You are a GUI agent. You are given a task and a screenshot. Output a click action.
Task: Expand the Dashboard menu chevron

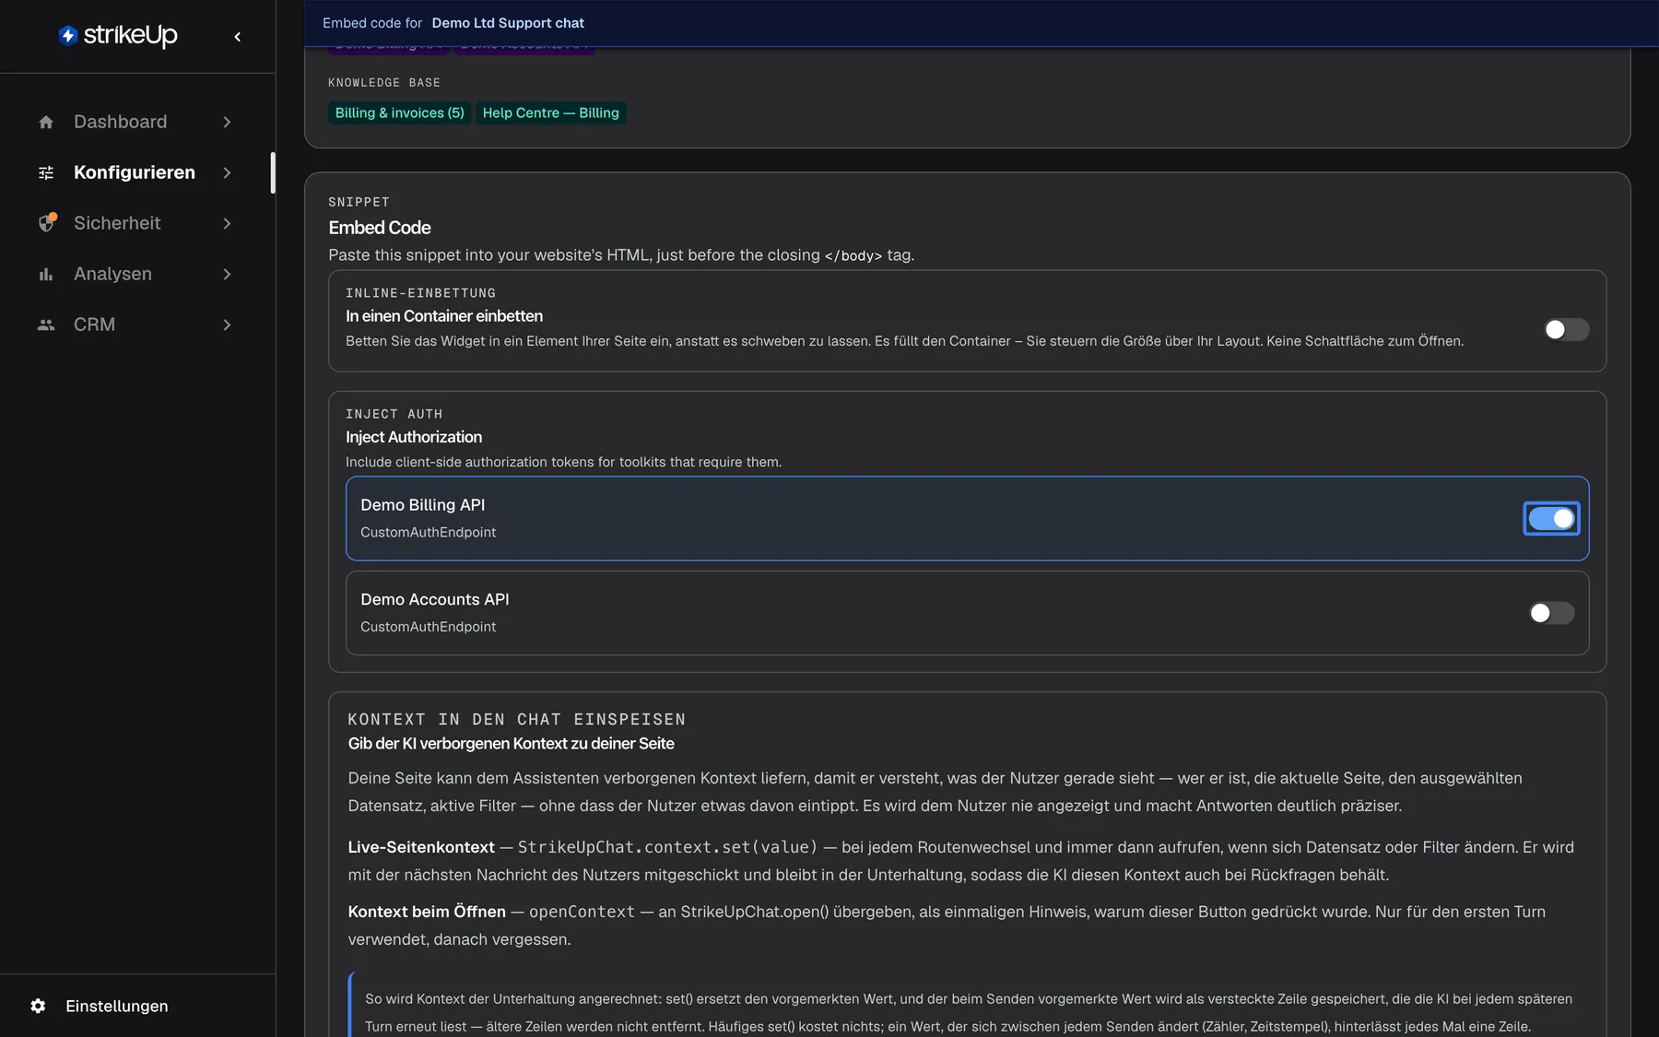point(227,122)
